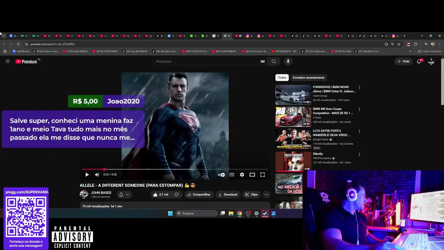
Task: Toggle the autoplay switch
Action: (x=221, y=175)
